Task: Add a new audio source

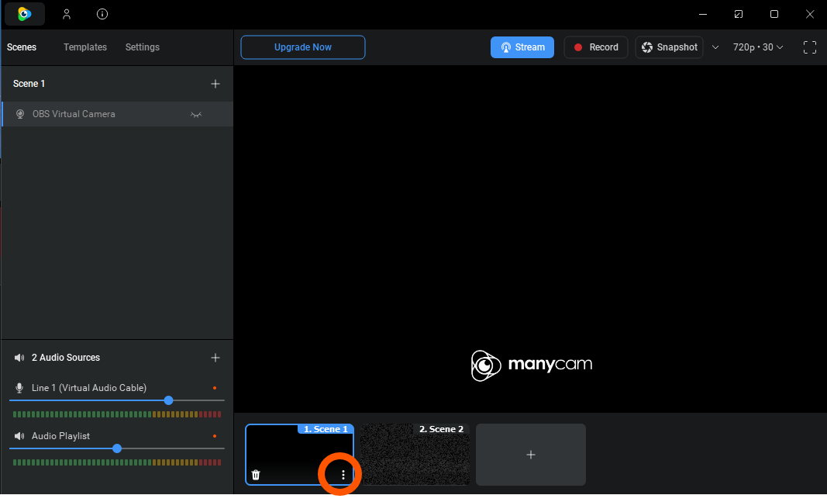Action: coord(215,358)
